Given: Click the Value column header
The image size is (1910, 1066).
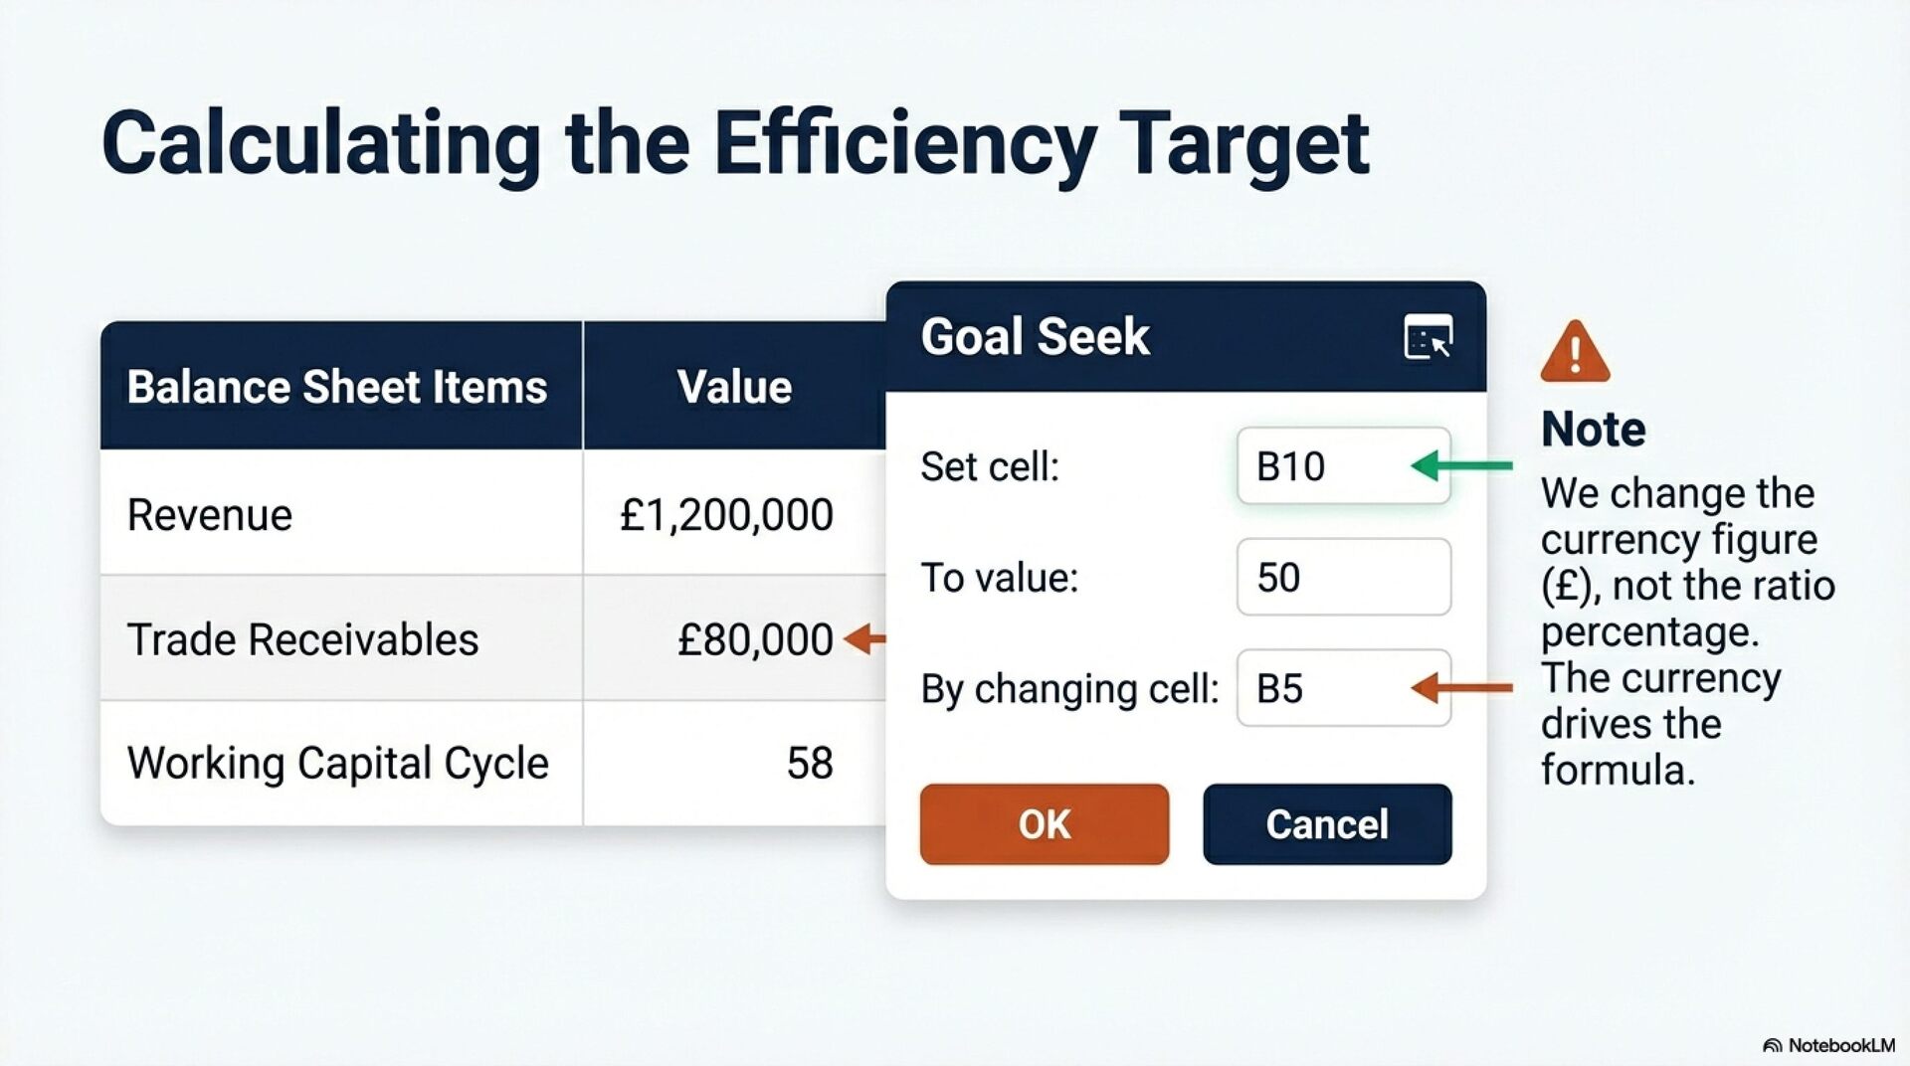Looking at the screenshot, I should (734, 387).
